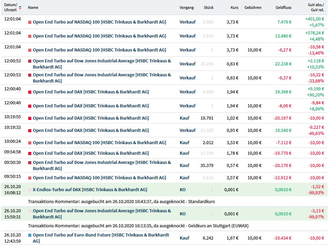Click the pale pink square beside X-Endlos-Turbo

pos(30,190)
